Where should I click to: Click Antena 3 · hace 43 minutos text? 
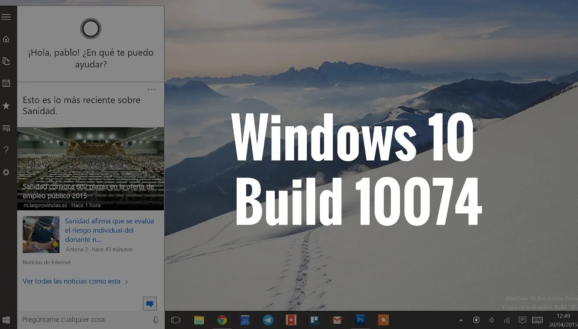[x=99, y=249]
